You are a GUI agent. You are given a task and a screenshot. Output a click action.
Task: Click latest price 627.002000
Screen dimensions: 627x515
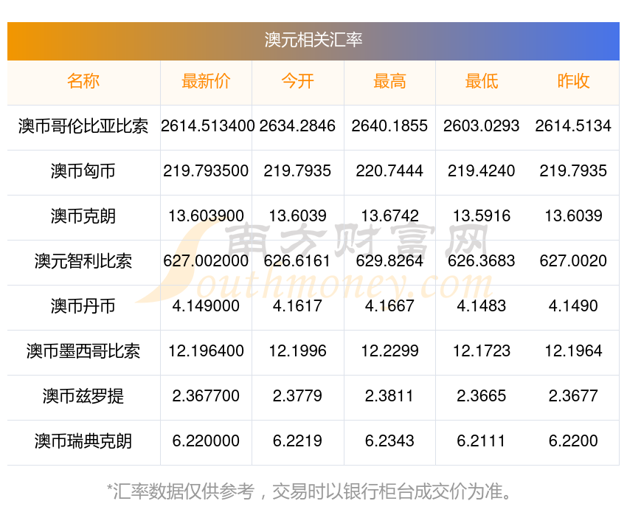[206, 261]
